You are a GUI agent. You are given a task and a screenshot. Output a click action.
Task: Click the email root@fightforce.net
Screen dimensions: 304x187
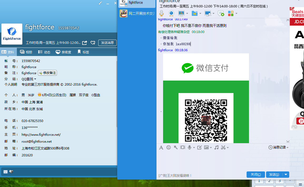tap(37, 142)
